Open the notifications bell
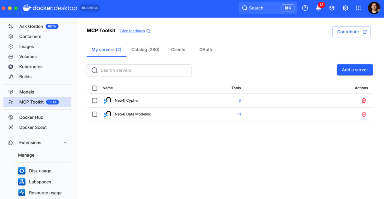Image resolution: width=384 pixels, height=199 pixels. [x=318, y=8]
